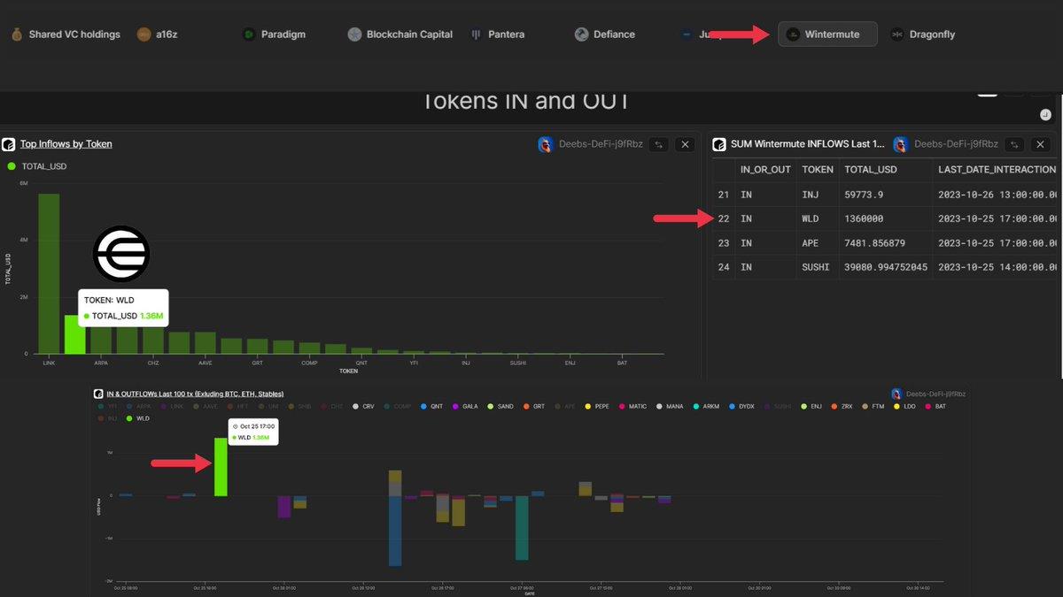Open Deebs-DeFi profile on IN & OUTFLOWs chart
The image size is (1063, 597).
937,394
